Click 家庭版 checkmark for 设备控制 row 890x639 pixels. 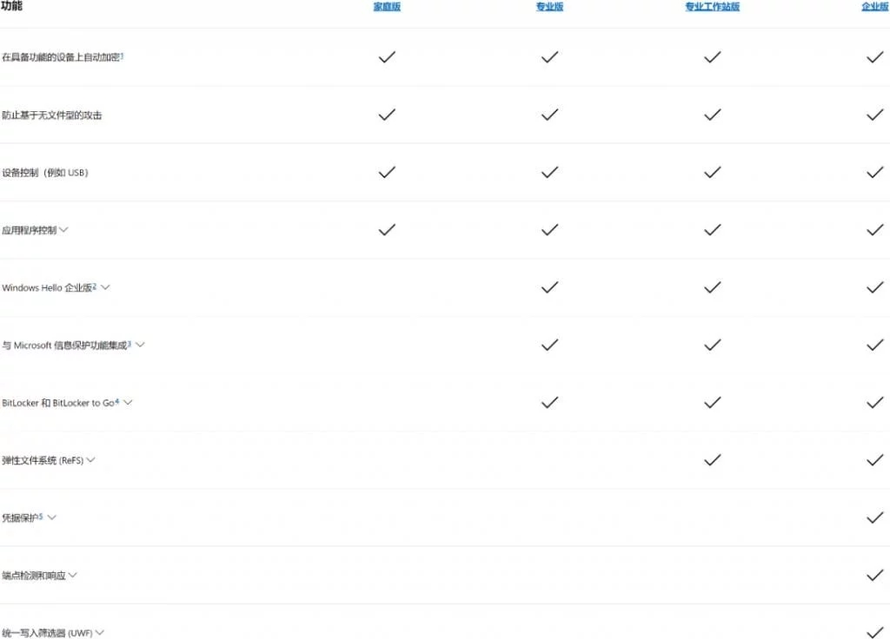coord(387,172)
